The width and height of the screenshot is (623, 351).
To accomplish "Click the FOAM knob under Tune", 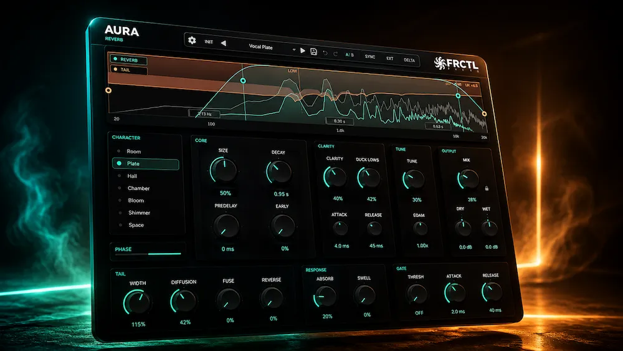I will [x=420, y=228].
